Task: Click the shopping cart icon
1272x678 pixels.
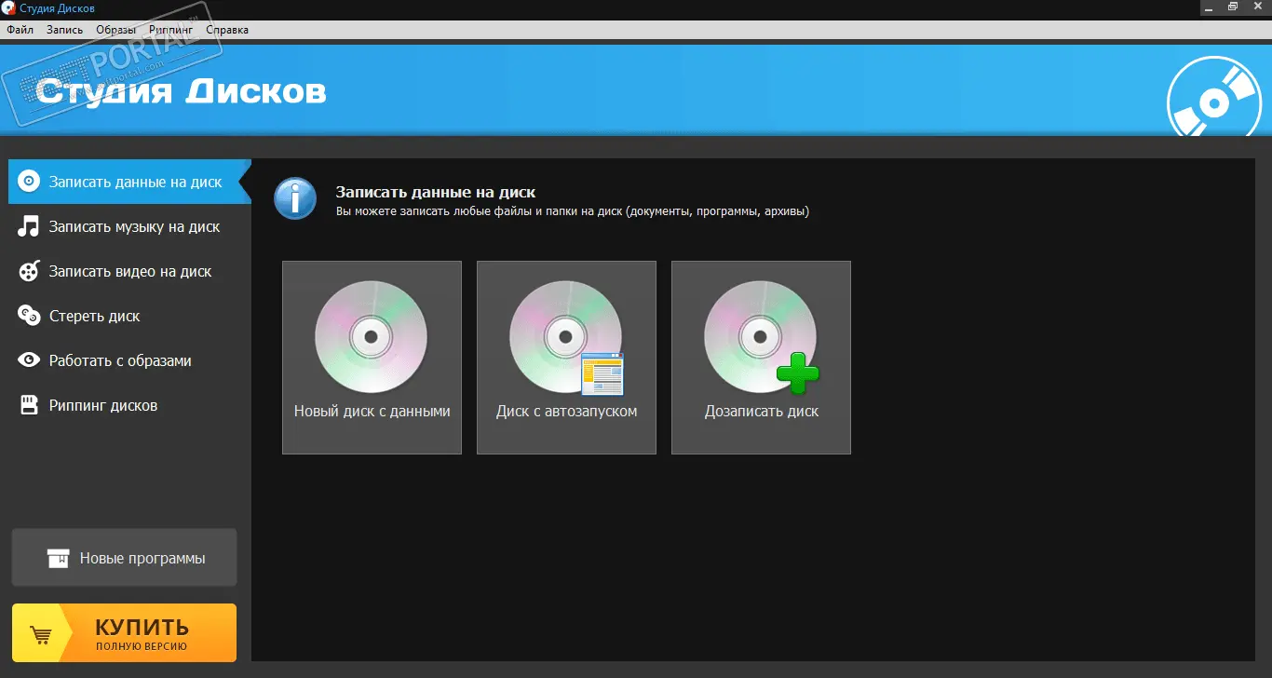Action: [41, 635]
